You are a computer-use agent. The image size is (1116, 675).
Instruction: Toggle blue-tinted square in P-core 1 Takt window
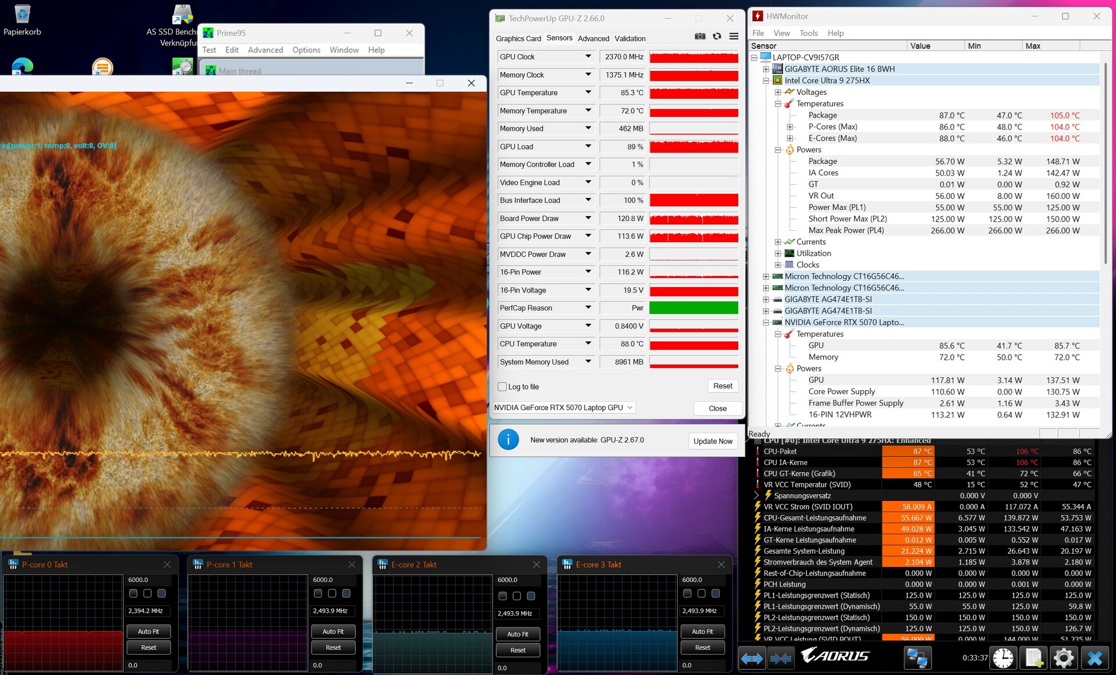(x=346, y=593)
